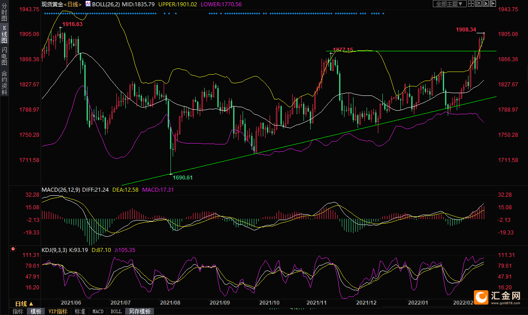
Task: Click the MACD:17.31 value
Action: coord(158,190)
